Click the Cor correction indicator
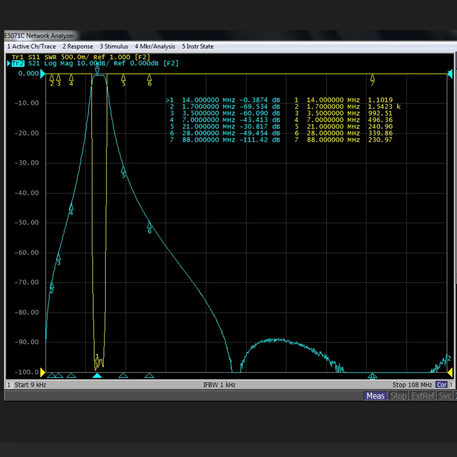This screenshot has height=457, width=457. 442,385
